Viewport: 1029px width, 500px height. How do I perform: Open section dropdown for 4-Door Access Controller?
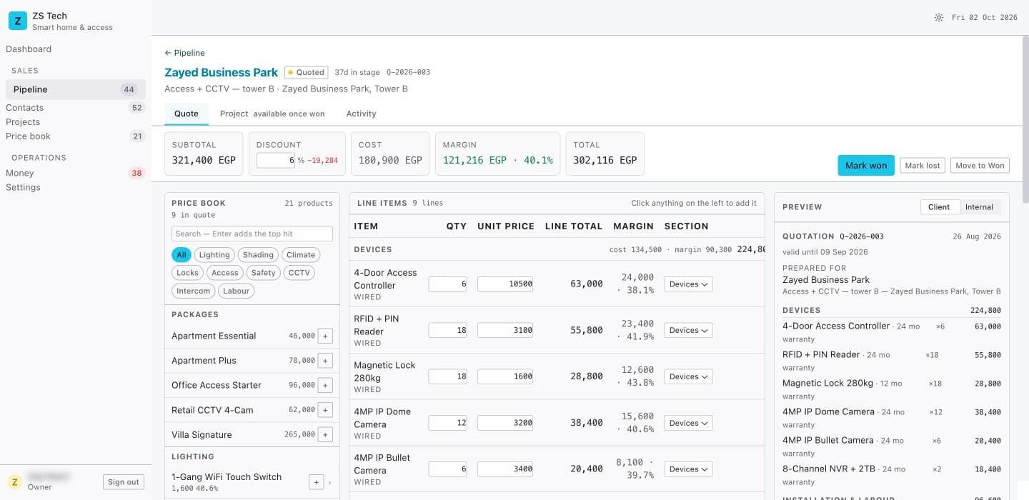click(688, 284)
